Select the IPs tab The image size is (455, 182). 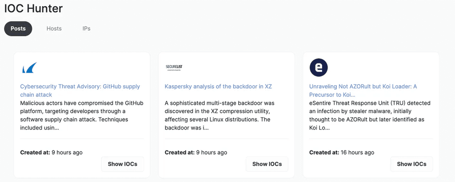86,28
